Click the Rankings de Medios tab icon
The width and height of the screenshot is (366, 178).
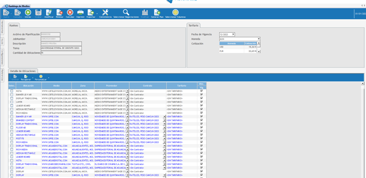tap(6, 6)
